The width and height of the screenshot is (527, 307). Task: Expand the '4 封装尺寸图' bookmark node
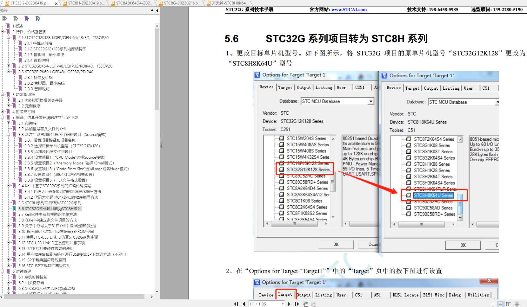[x=3, y=112]
